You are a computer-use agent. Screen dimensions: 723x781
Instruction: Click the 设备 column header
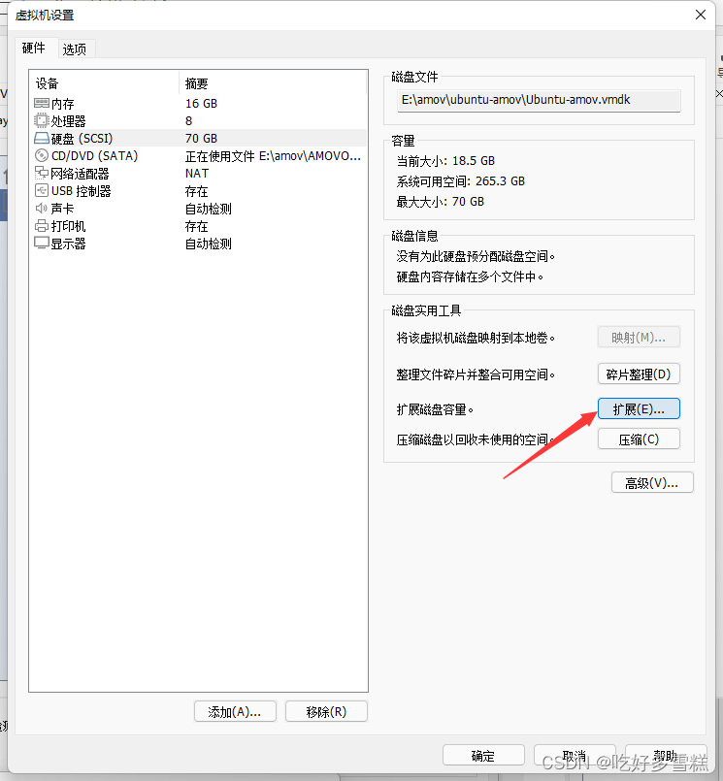pos(48,83)
